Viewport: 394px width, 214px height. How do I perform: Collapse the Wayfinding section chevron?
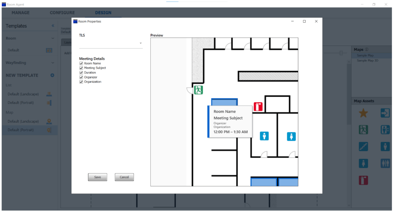click(53, 62)
